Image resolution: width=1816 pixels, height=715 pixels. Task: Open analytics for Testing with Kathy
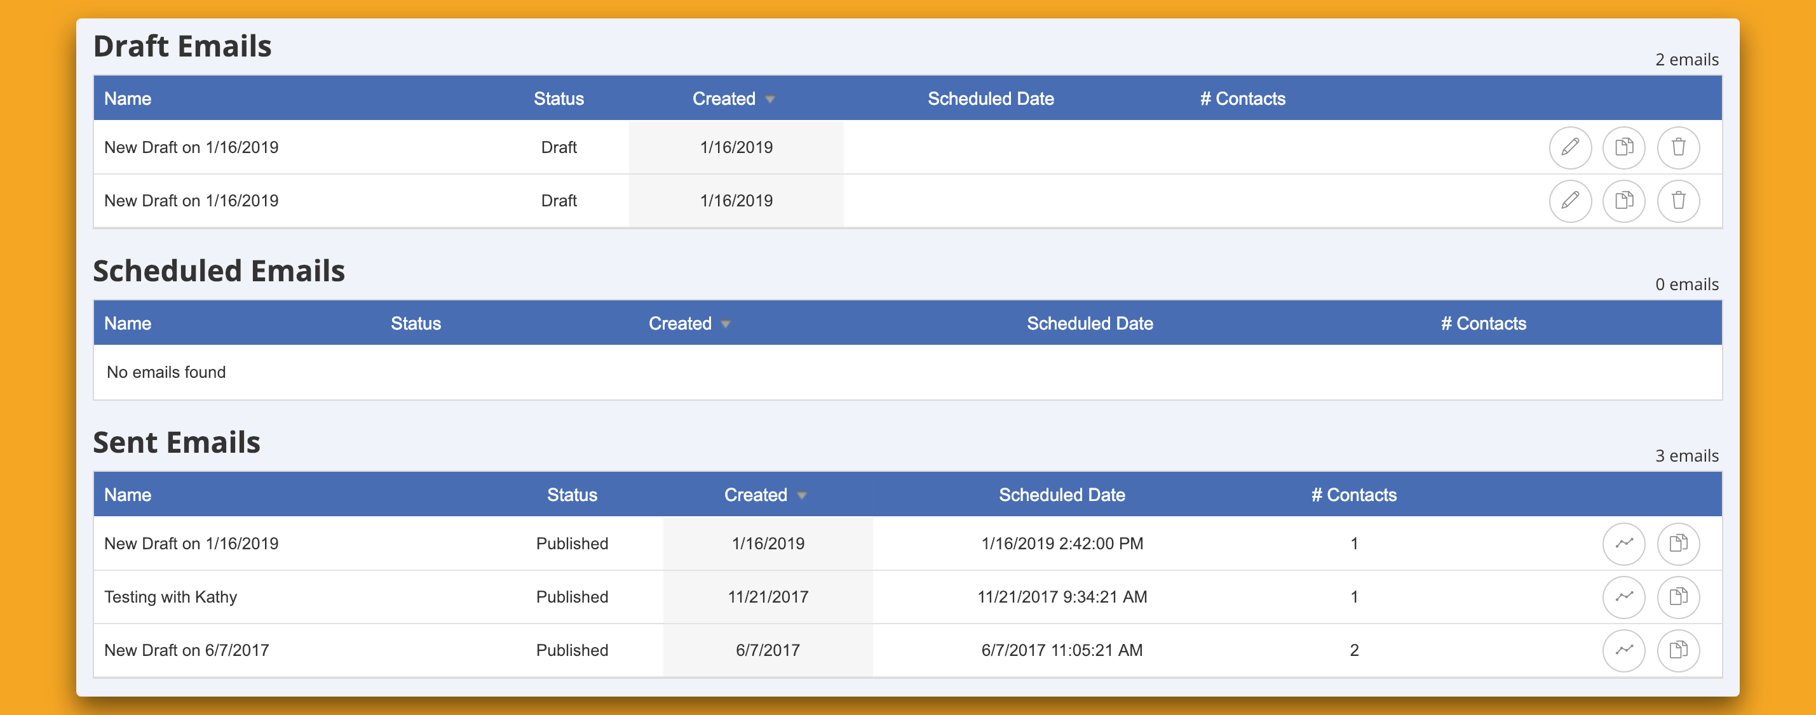click(x=1623, y=597)
